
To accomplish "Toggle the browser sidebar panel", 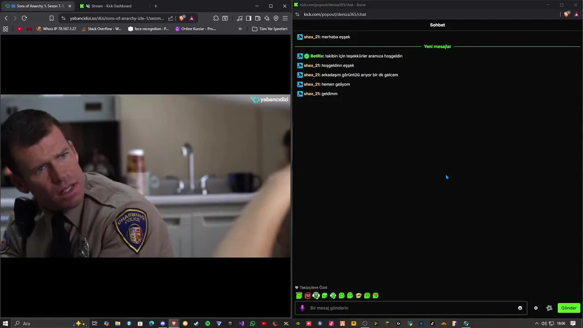I will pos(249,18).
